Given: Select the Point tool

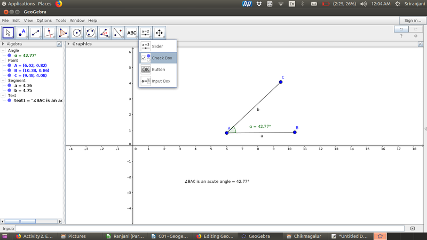Looking at the screenshot, I should tap(22, 33).
